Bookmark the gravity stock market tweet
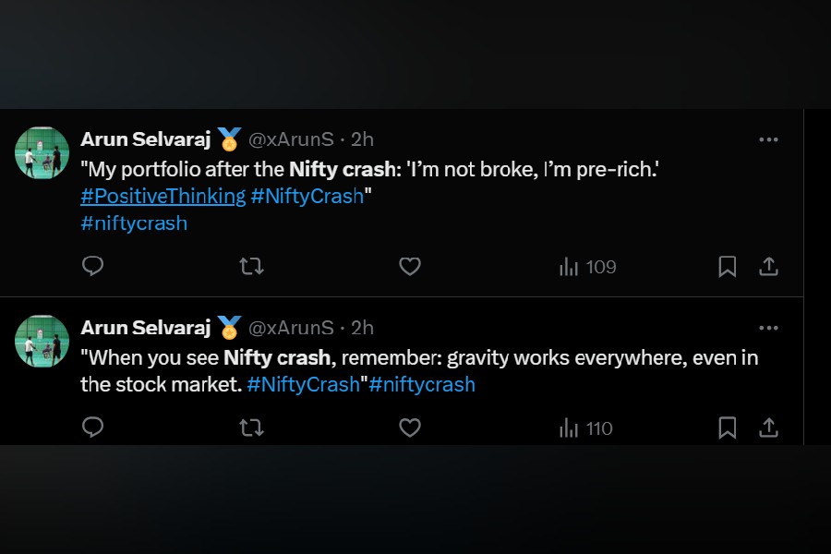 tap(728, 428)
